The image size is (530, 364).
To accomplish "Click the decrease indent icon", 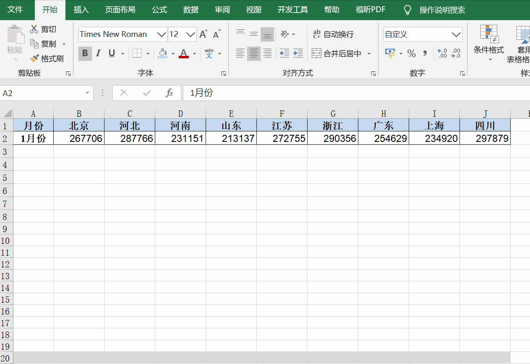I will click(285, 53).
